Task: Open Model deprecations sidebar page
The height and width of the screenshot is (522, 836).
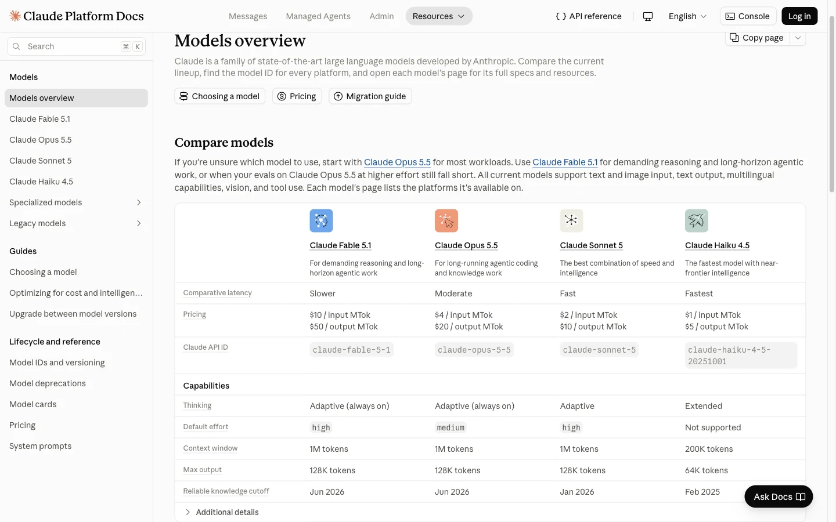Action: tap(76, 383)
